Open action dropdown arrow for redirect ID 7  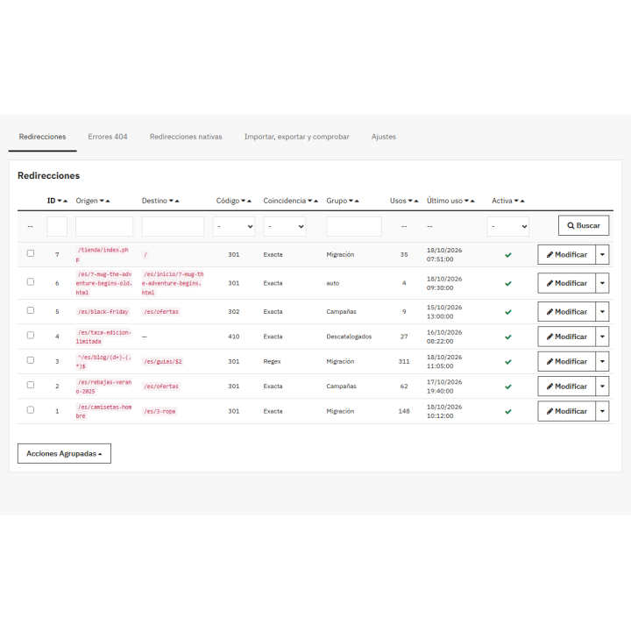[602, 255]
